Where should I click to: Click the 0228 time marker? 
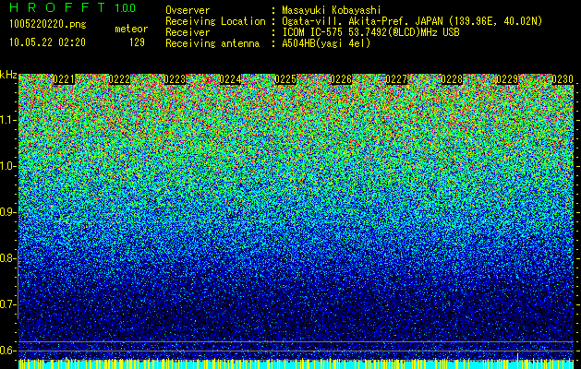452,79
